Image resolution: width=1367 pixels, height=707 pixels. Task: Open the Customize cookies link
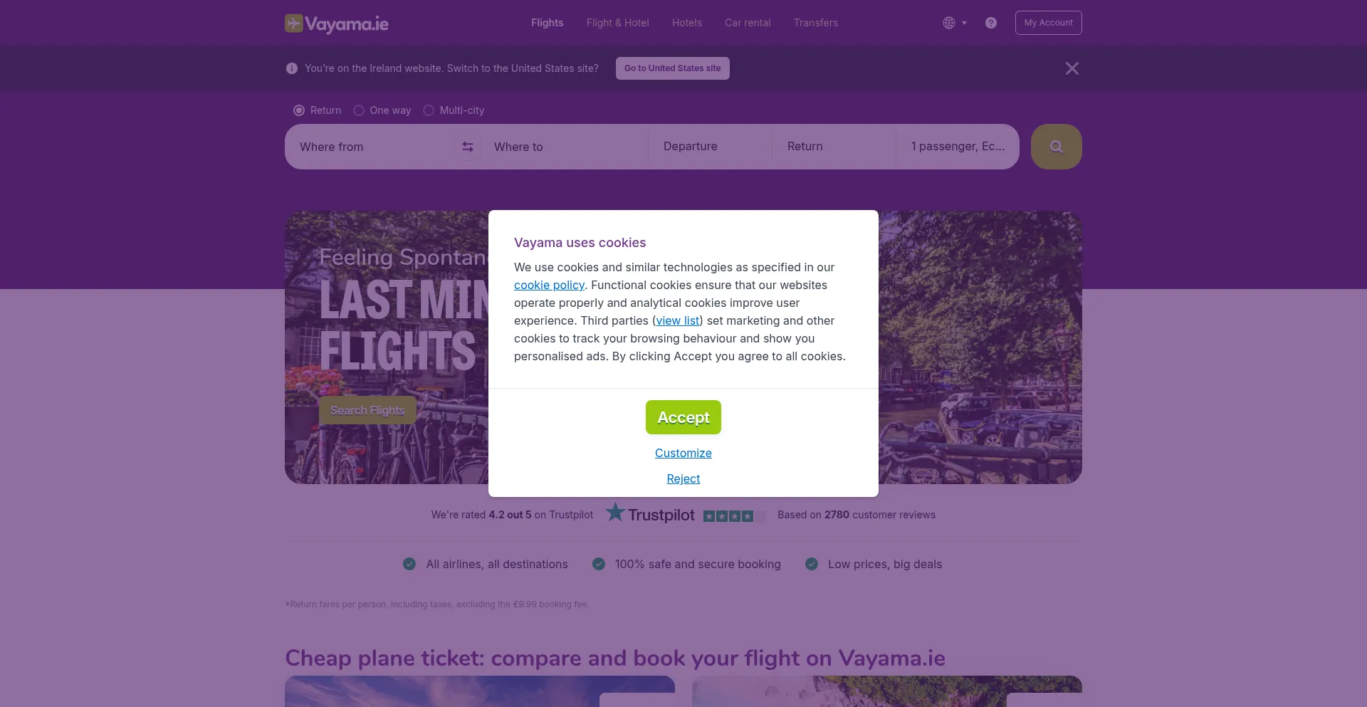click(x=683, y=453)
